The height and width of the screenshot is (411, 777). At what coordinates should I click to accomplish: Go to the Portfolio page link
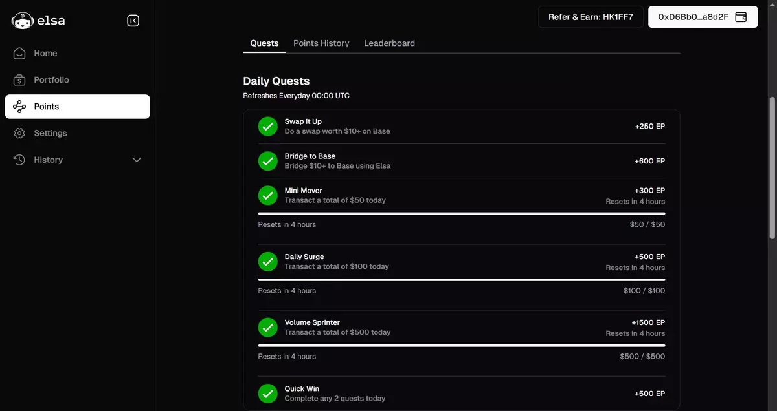tap(51, 80)
